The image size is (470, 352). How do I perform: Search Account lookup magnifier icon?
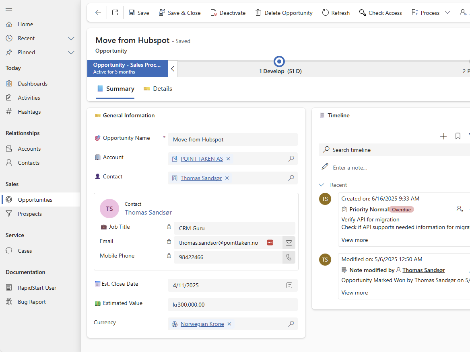[291, 159]
